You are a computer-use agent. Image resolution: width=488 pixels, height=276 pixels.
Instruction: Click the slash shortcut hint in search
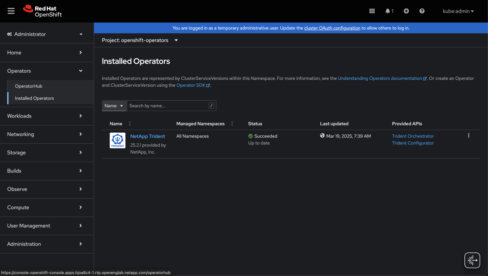tap(211, 106)
